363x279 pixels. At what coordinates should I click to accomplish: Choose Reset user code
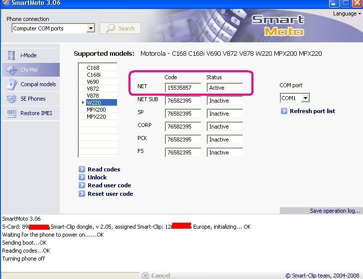(110, 194)
